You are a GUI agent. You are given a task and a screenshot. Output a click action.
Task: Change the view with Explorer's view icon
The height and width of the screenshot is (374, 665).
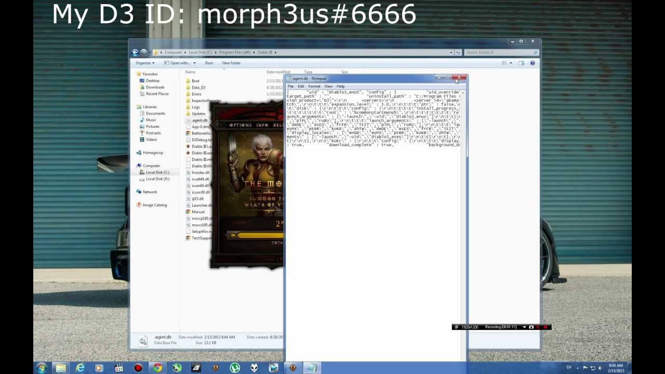tap(504, 63)
